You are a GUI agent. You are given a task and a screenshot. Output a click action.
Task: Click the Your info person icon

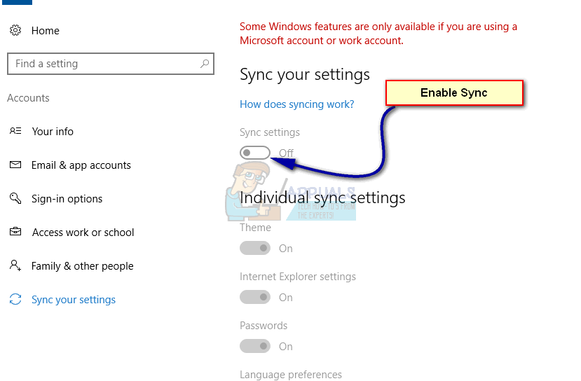point(15,131)
